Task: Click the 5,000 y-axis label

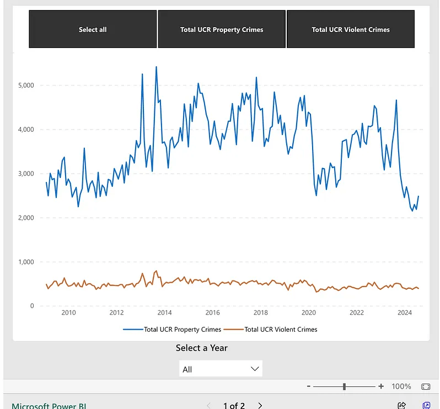Action: (25, 85)
